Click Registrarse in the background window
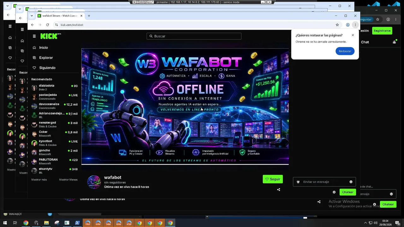This screenshot has height=227, width=404. point(382,31)
